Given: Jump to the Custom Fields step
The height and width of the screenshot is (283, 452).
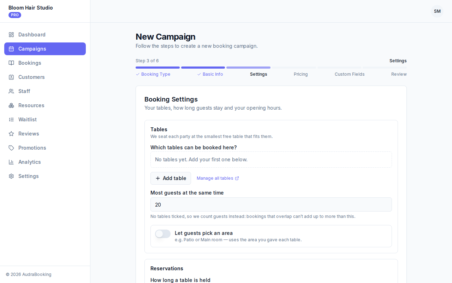Looking at the screenshot, I should pos(350,74).
